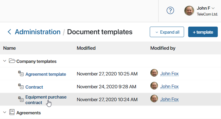The width and height of the screenshot is (221, 119).
Task: Click the Modified column header
Action: click(x=86, y=48)
